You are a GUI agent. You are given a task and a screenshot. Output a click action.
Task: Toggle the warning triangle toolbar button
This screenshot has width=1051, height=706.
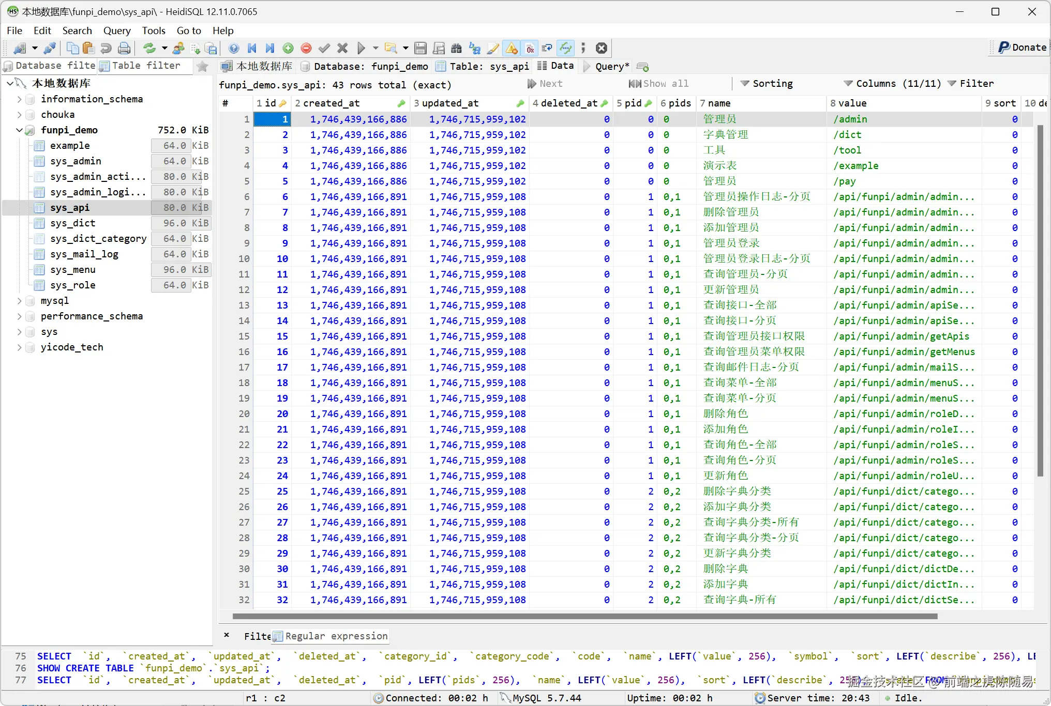click(x=512, y=49)
